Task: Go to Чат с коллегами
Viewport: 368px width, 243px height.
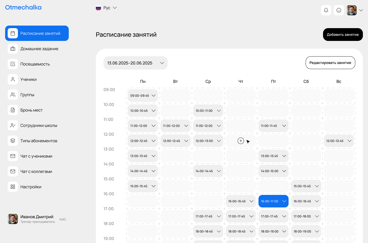Action: click(x=36, y=171)
